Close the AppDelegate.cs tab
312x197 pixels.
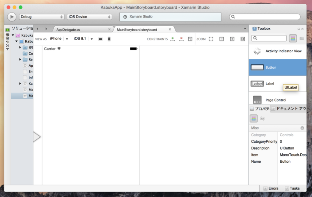(x=109, y=29)
